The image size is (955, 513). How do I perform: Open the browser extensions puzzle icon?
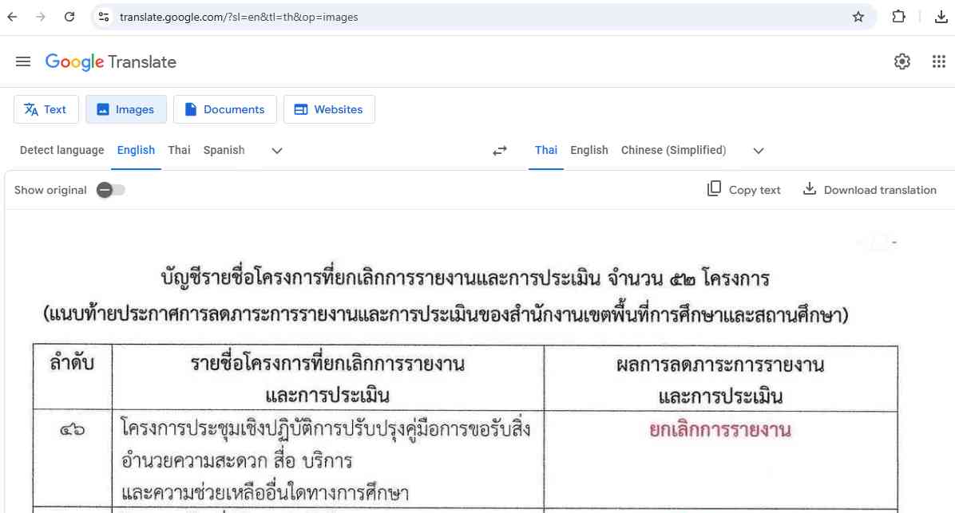coord(898,17)
